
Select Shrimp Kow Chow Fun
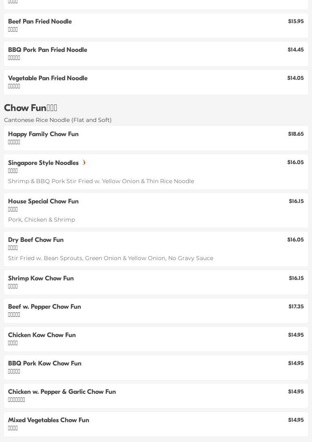156,282
